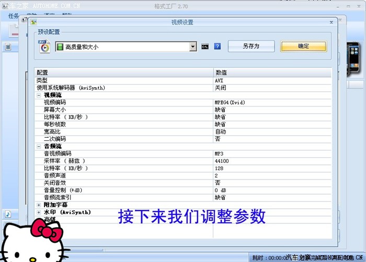Click the video settings dialog title icon
The width and height of the screenshot is (366, 262).
[x=34, y=22]
